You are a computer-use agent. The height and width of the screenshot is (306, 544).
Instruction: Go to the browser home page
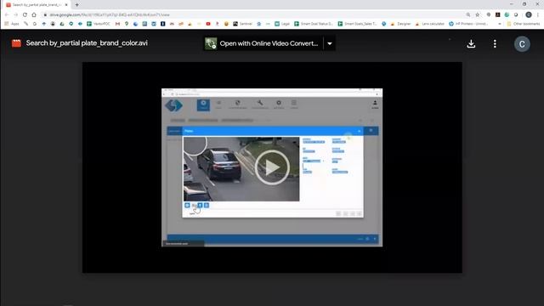click(x=34, y=15)
